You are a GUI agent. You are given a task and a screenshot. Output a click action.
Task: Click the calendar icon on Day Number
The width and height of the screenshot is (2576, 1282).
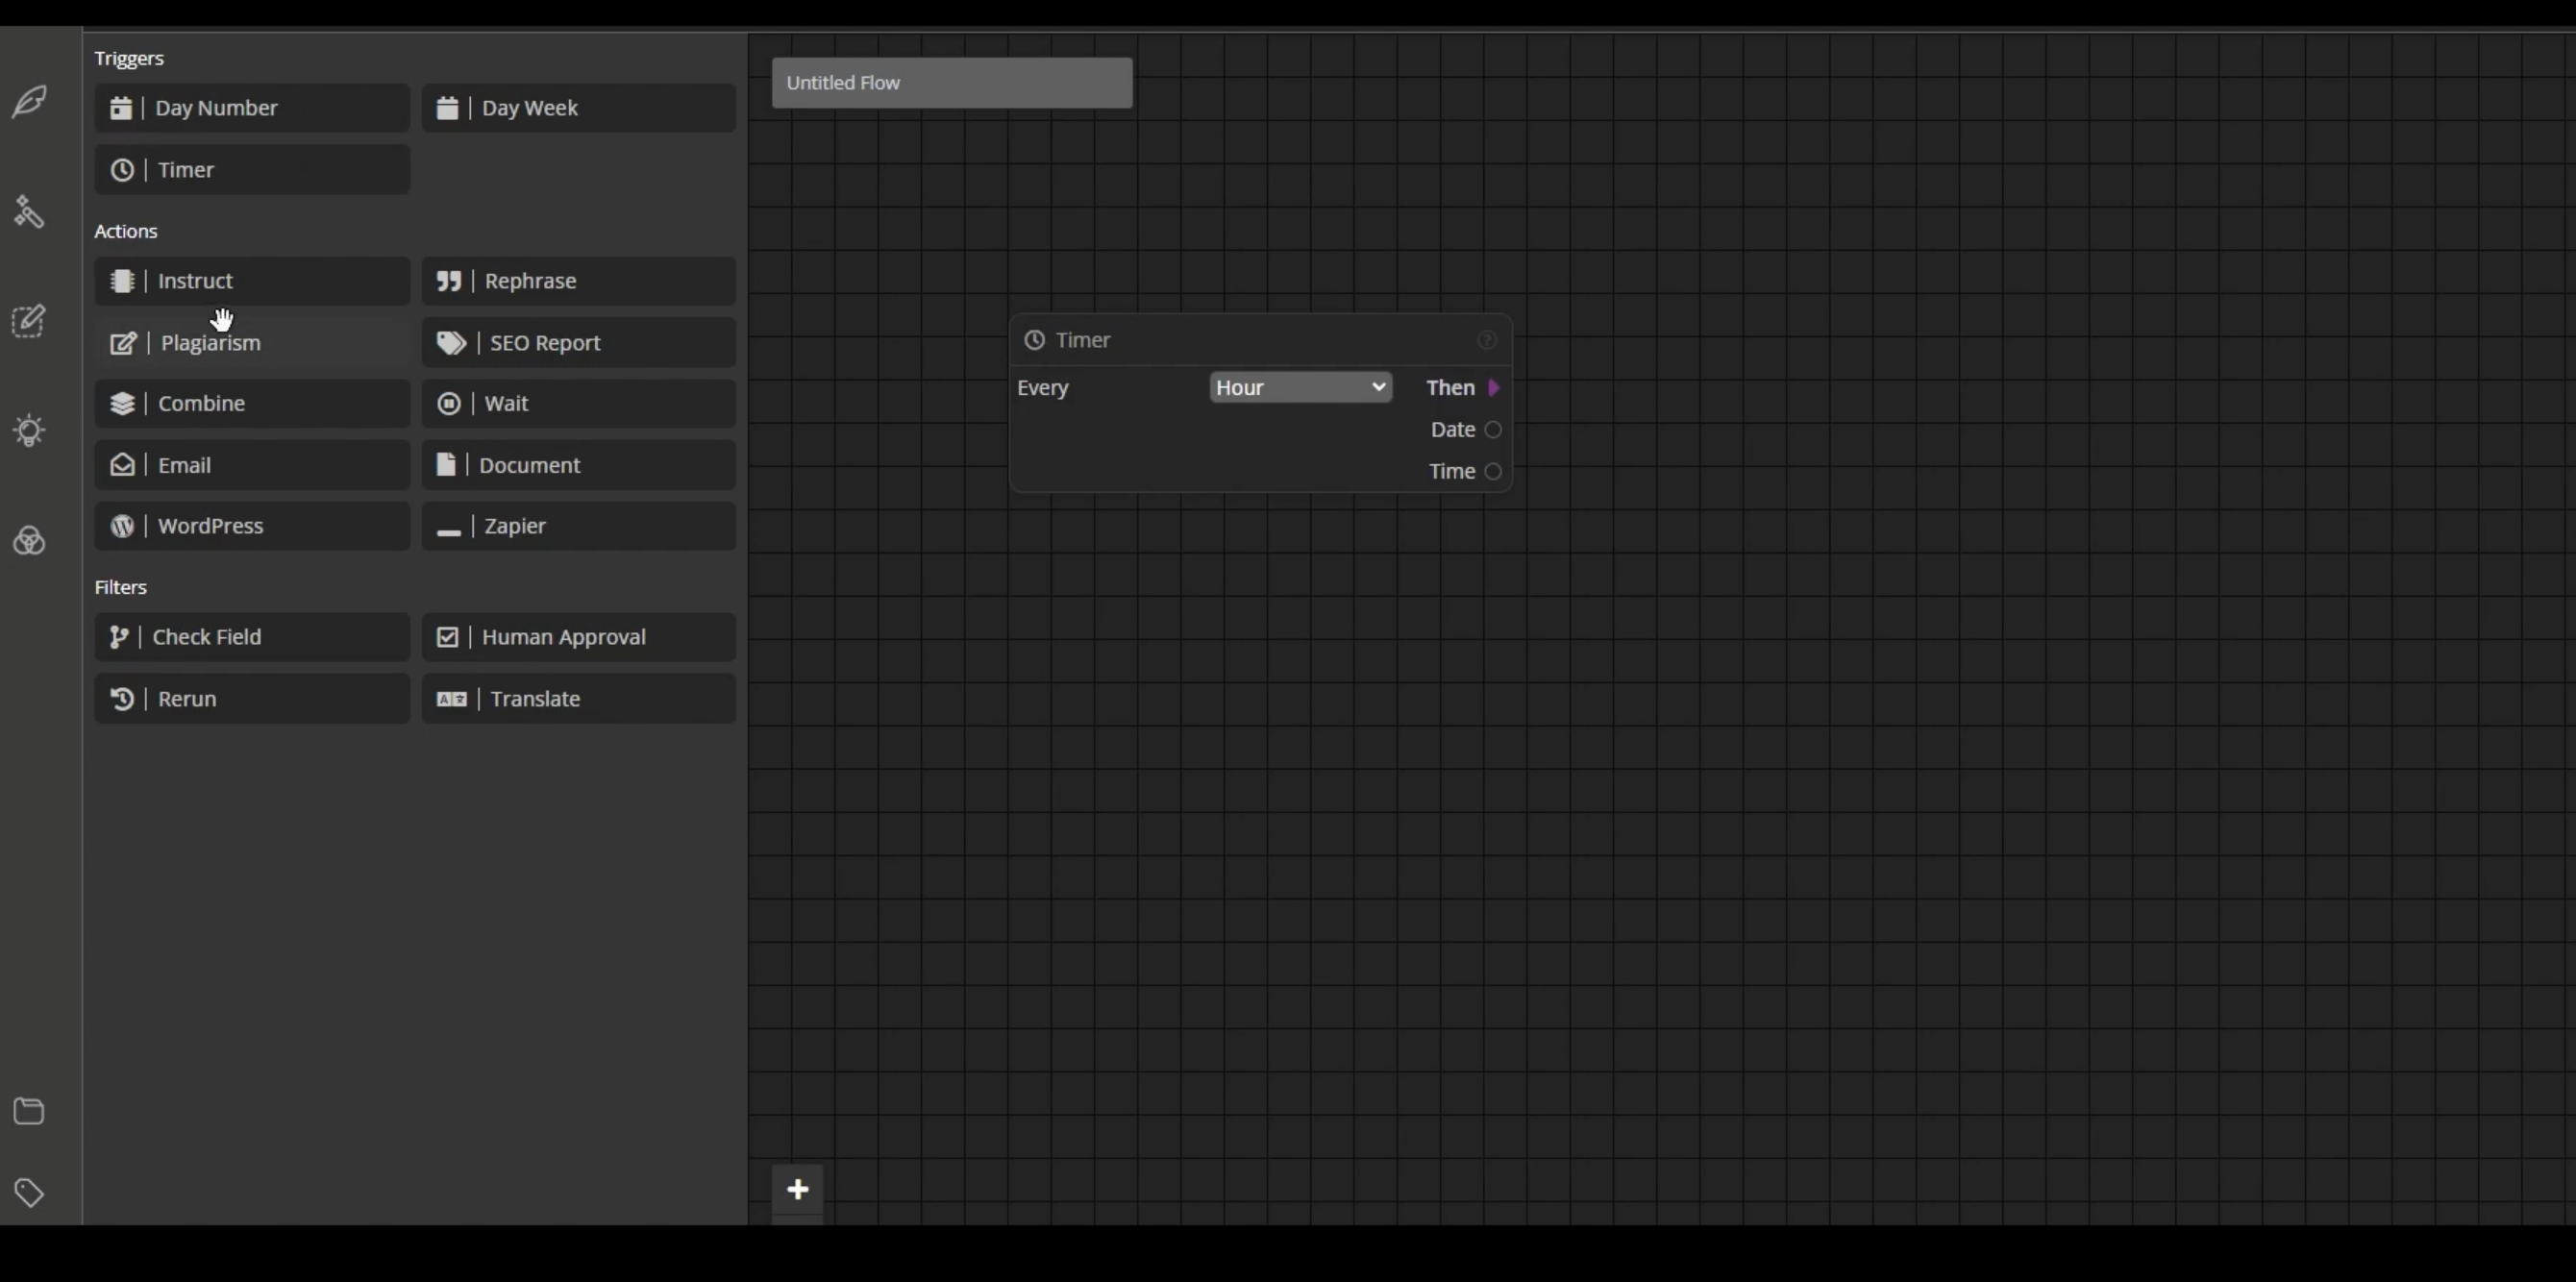(x=121, y=108)
